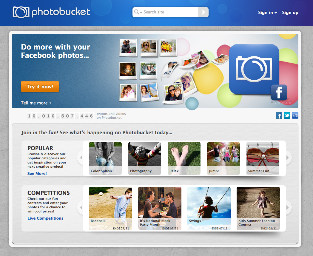This screenshot has height=256, width=313.
Task: Open the Swings competition thumbnail
Action: [209, 208]
